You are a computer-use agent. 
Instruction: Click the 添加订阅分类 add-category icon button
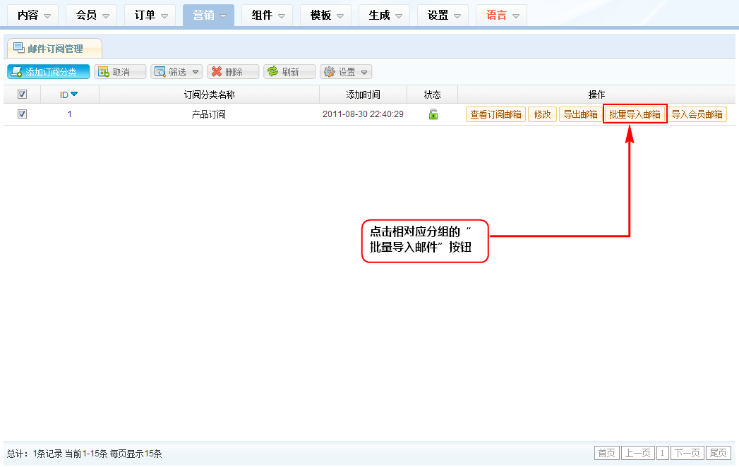coord(16,72)
